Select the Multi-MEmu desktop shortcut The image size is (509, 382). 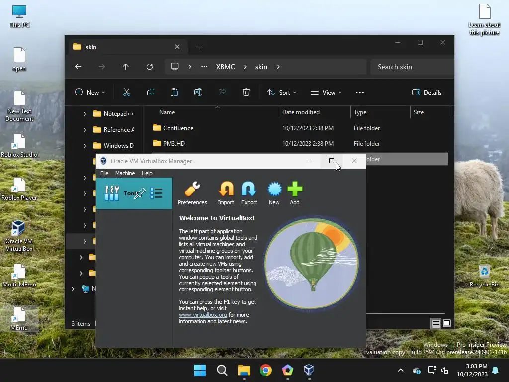pyautogui.click(x=19, y=276)
